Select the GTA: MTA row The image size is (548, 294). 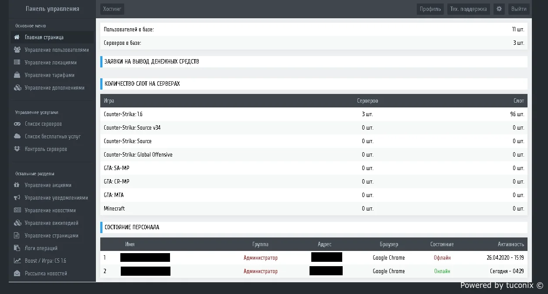pyautogui.click(x=313, y=195)
